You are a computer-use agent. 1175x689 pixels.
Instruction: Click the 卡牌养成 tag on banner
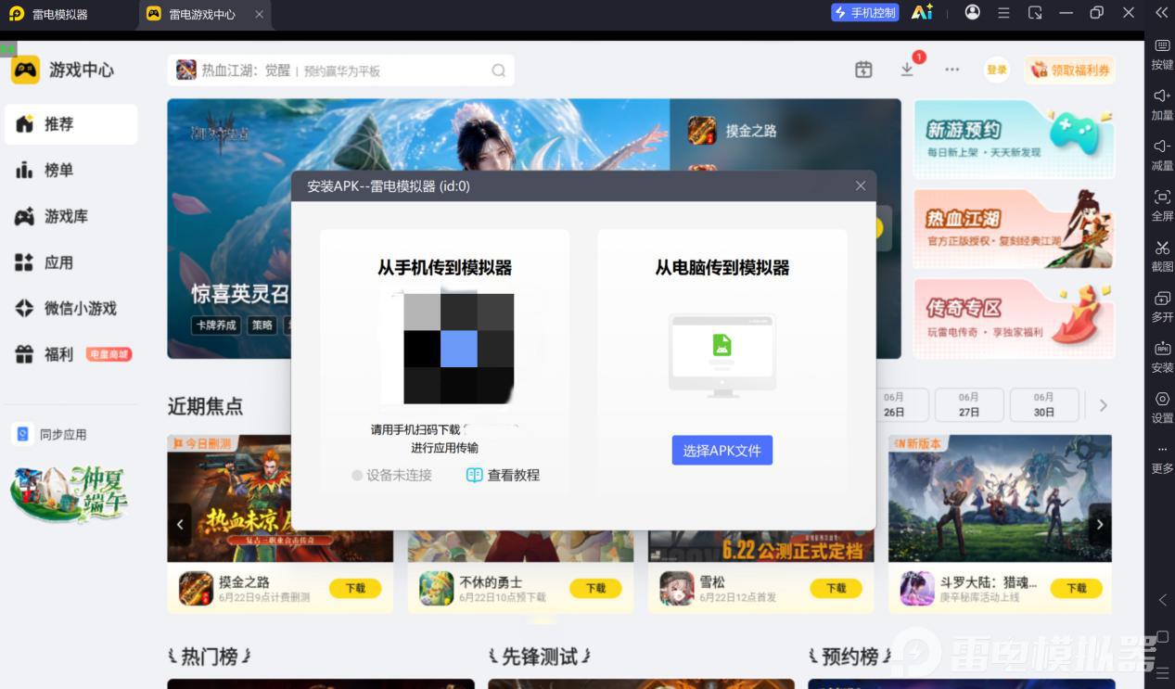pyautogui.click(x=215, y=325)
